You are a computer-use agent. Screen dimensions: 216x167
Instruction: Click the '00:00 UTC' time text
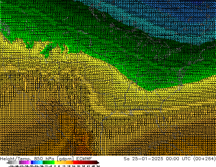coord(178,159)
